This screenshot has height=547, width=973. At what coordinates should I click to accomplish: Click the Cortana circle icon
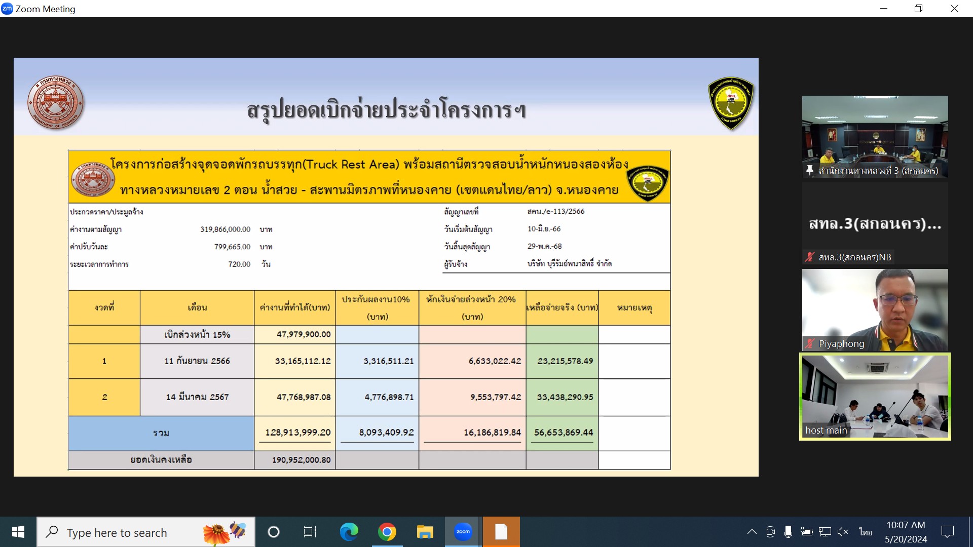[274, 532]
